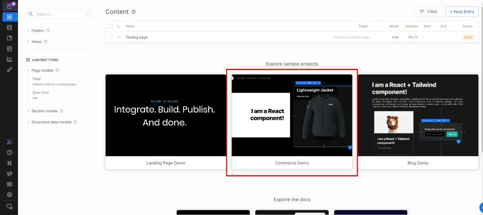The height and width of the screenshot is (215, 483).
Task: Click the New Entry button
Action: pos(462,12)
